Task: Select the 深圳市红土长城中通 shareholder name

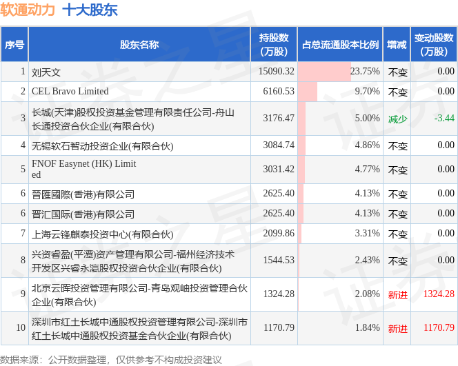Action: (x=139, y=329)
